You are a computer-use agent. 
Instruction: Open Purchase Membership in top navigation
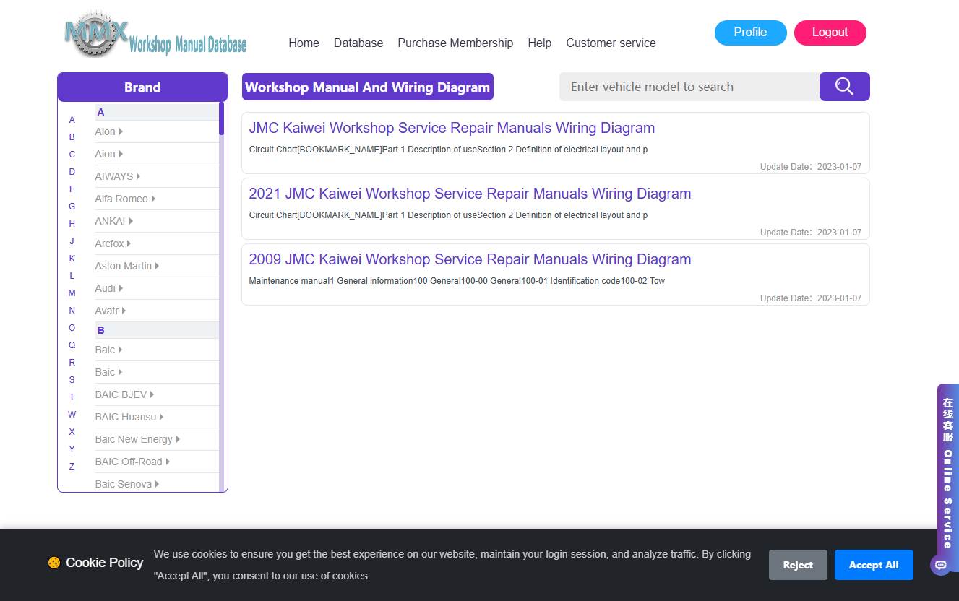(x=455, y=43)
